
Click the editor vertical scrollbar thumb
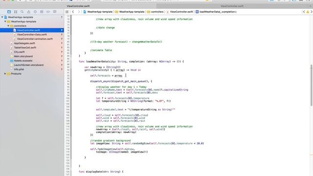[312, 85]
